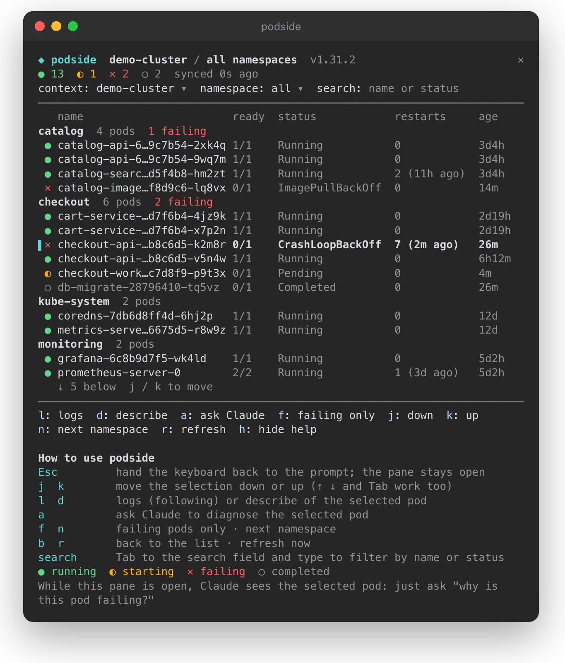Click the hollow completed icon of db-migrate pod

click(48, 288)
